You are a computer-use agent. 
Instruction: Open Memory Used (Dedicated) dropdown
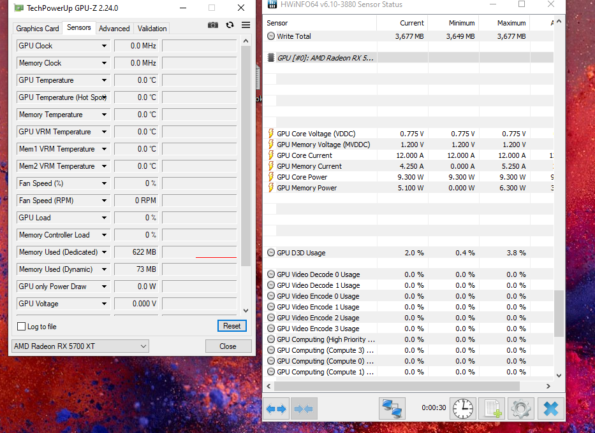coord(104,252)
